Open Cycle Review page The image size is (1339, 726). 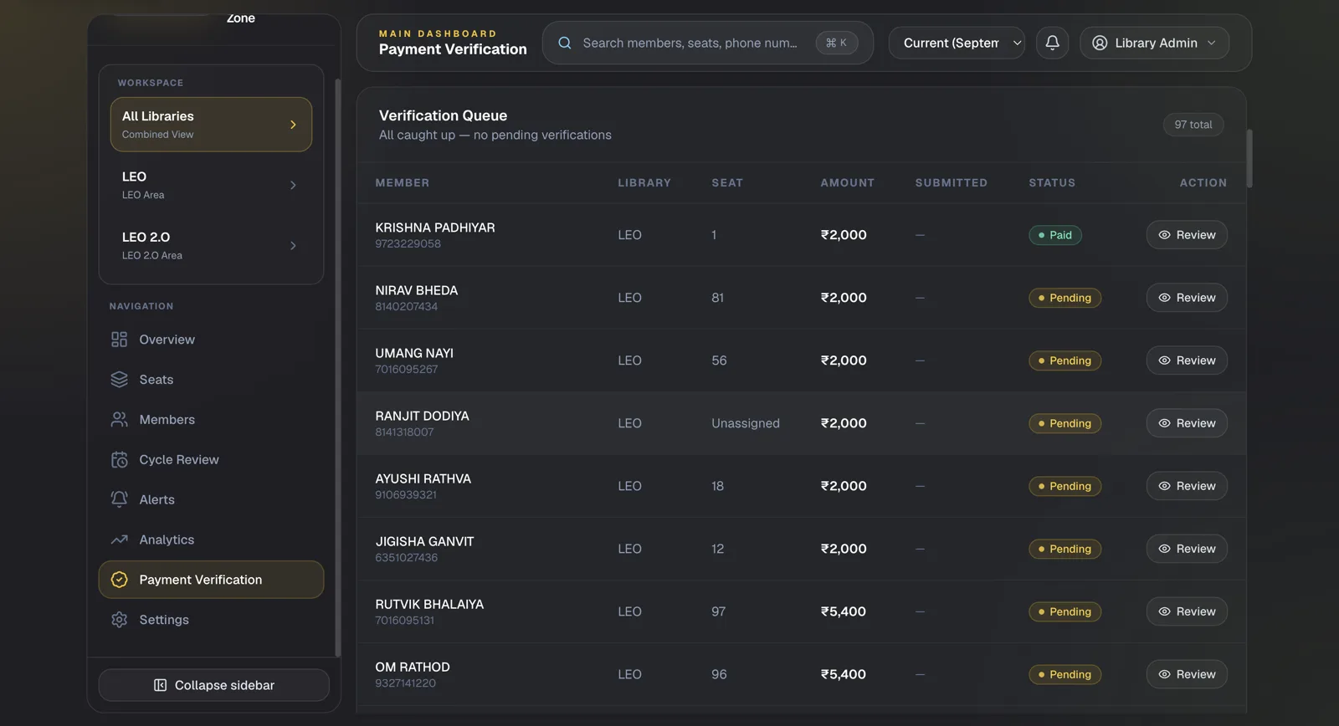tap(211, 460)
